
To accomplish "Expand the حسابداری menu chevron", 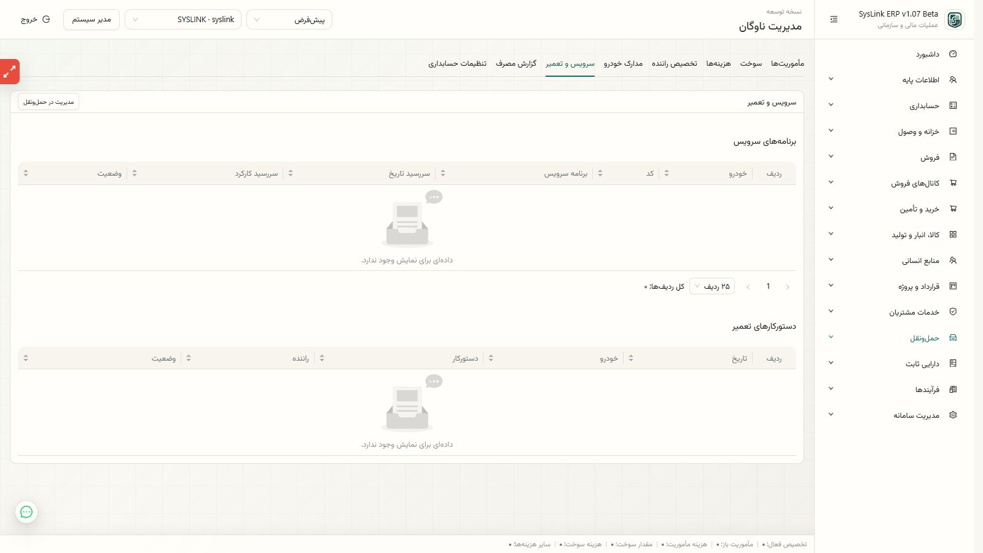I will (x=831, y=105).
